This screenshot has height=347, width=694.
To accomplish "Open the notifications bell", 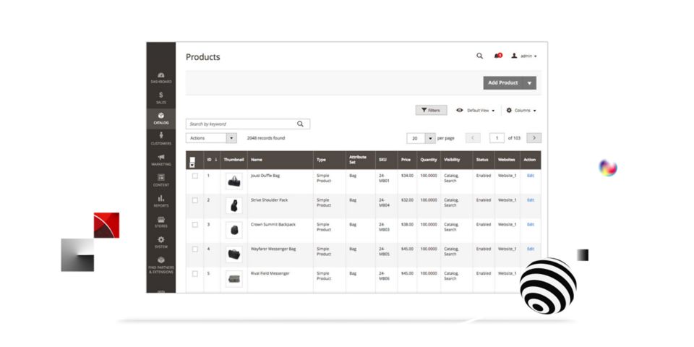I will pyautogui.click(x=498, y=56).
